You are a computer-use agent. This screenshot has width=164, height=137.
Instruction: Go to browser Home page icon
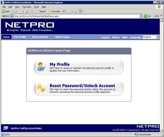tap(32, 12)
